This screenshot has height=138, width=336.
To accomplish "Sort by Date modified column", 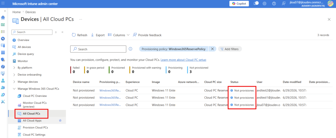I will pos(292,82).
